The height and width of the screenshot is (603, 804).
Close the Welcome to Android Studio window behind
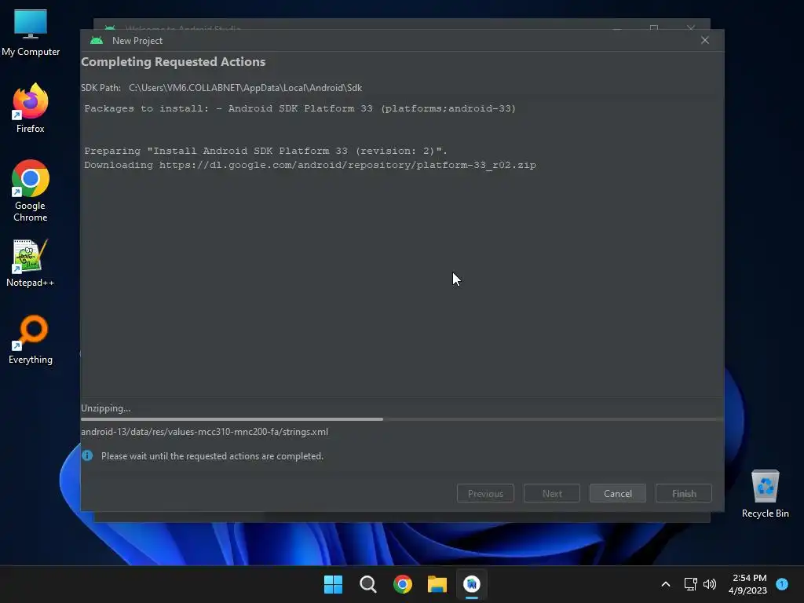click(691, 27)
